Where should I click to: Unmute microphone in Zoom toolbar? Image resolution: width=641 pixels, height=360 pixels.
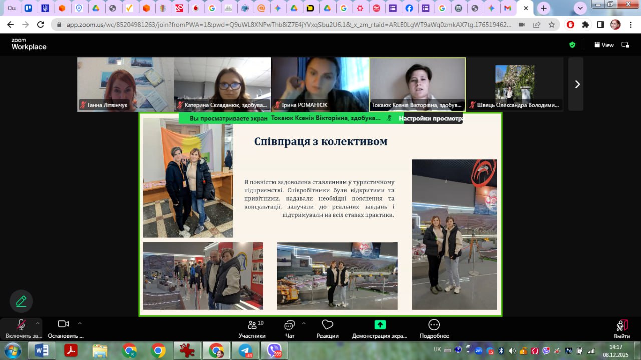point(21,325)
